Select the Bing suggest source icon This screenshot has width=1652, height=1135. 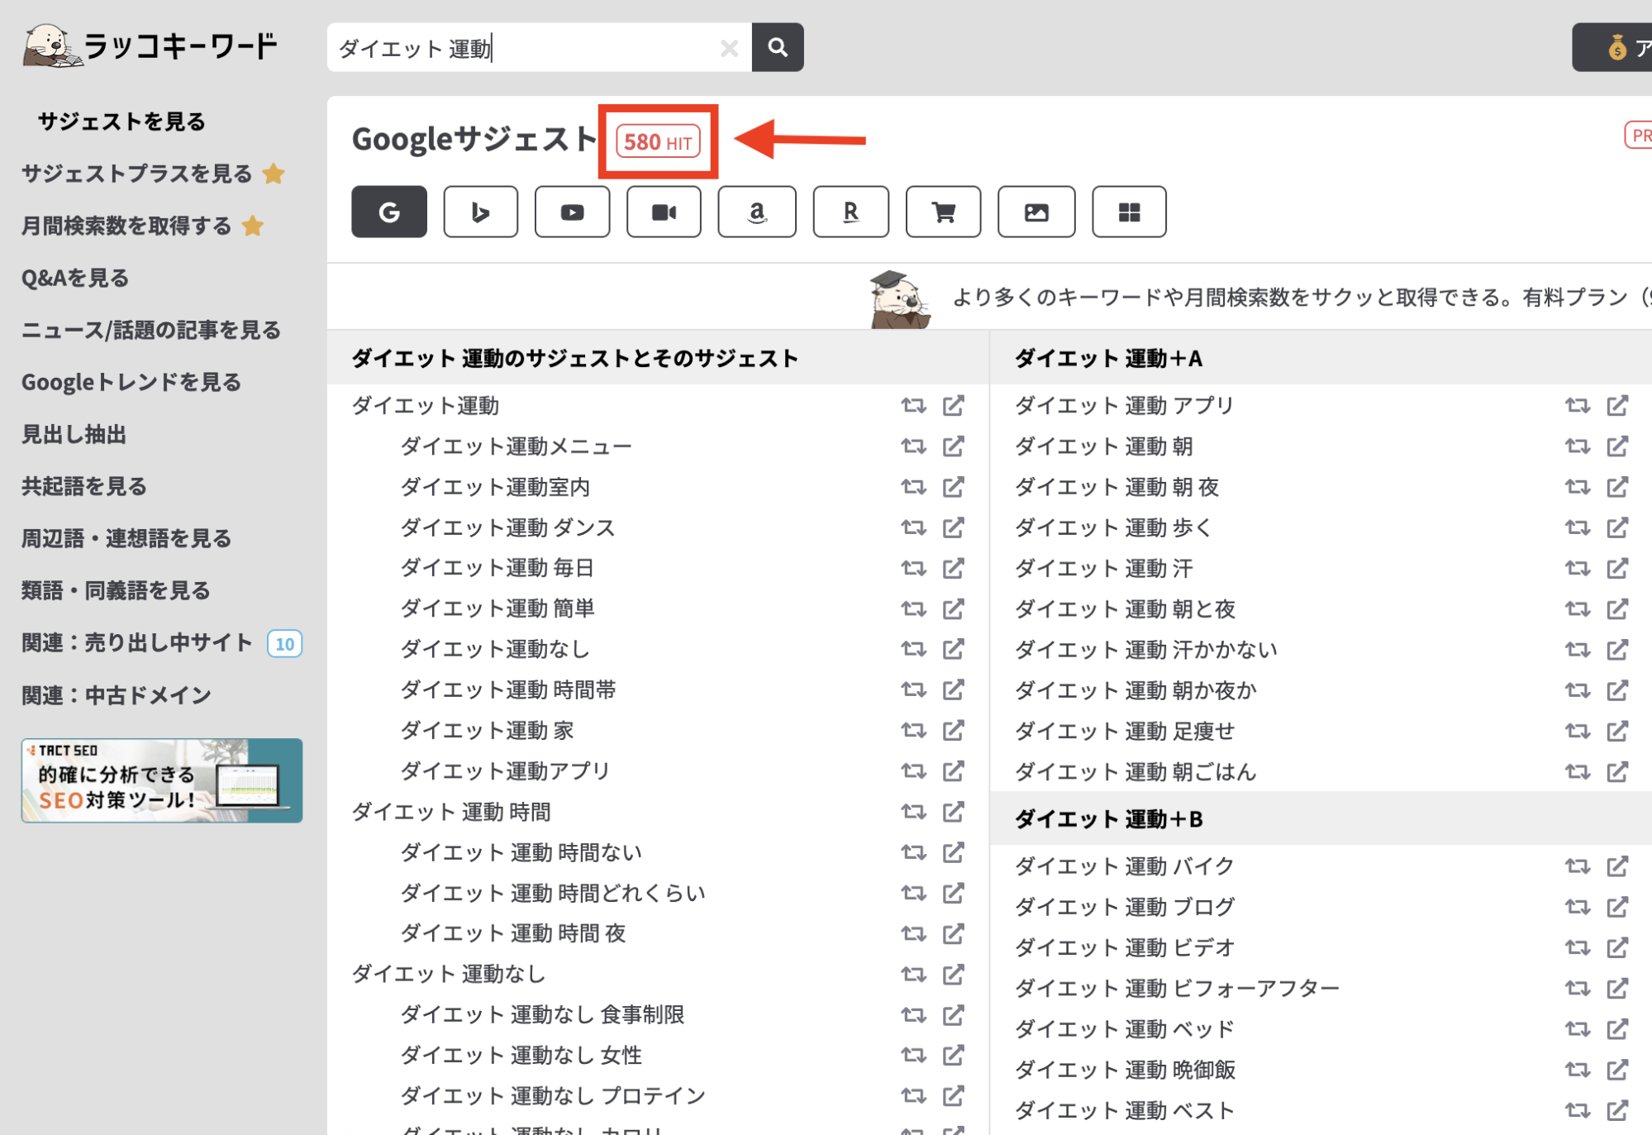point(480,212)
